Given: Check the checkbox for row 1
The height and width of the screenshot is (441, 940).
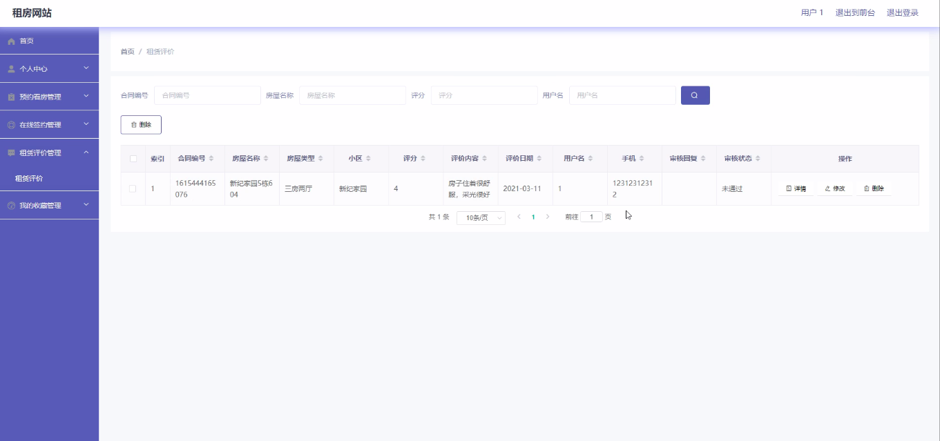Looking at the screenshot, I should [x=133, y=188].
